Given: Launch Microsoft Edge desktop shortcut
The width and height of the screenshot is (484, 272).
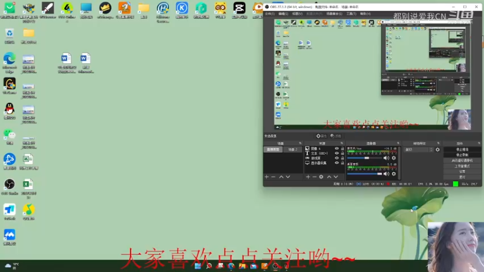Looking at the screenshot, I should coord(10,63).
